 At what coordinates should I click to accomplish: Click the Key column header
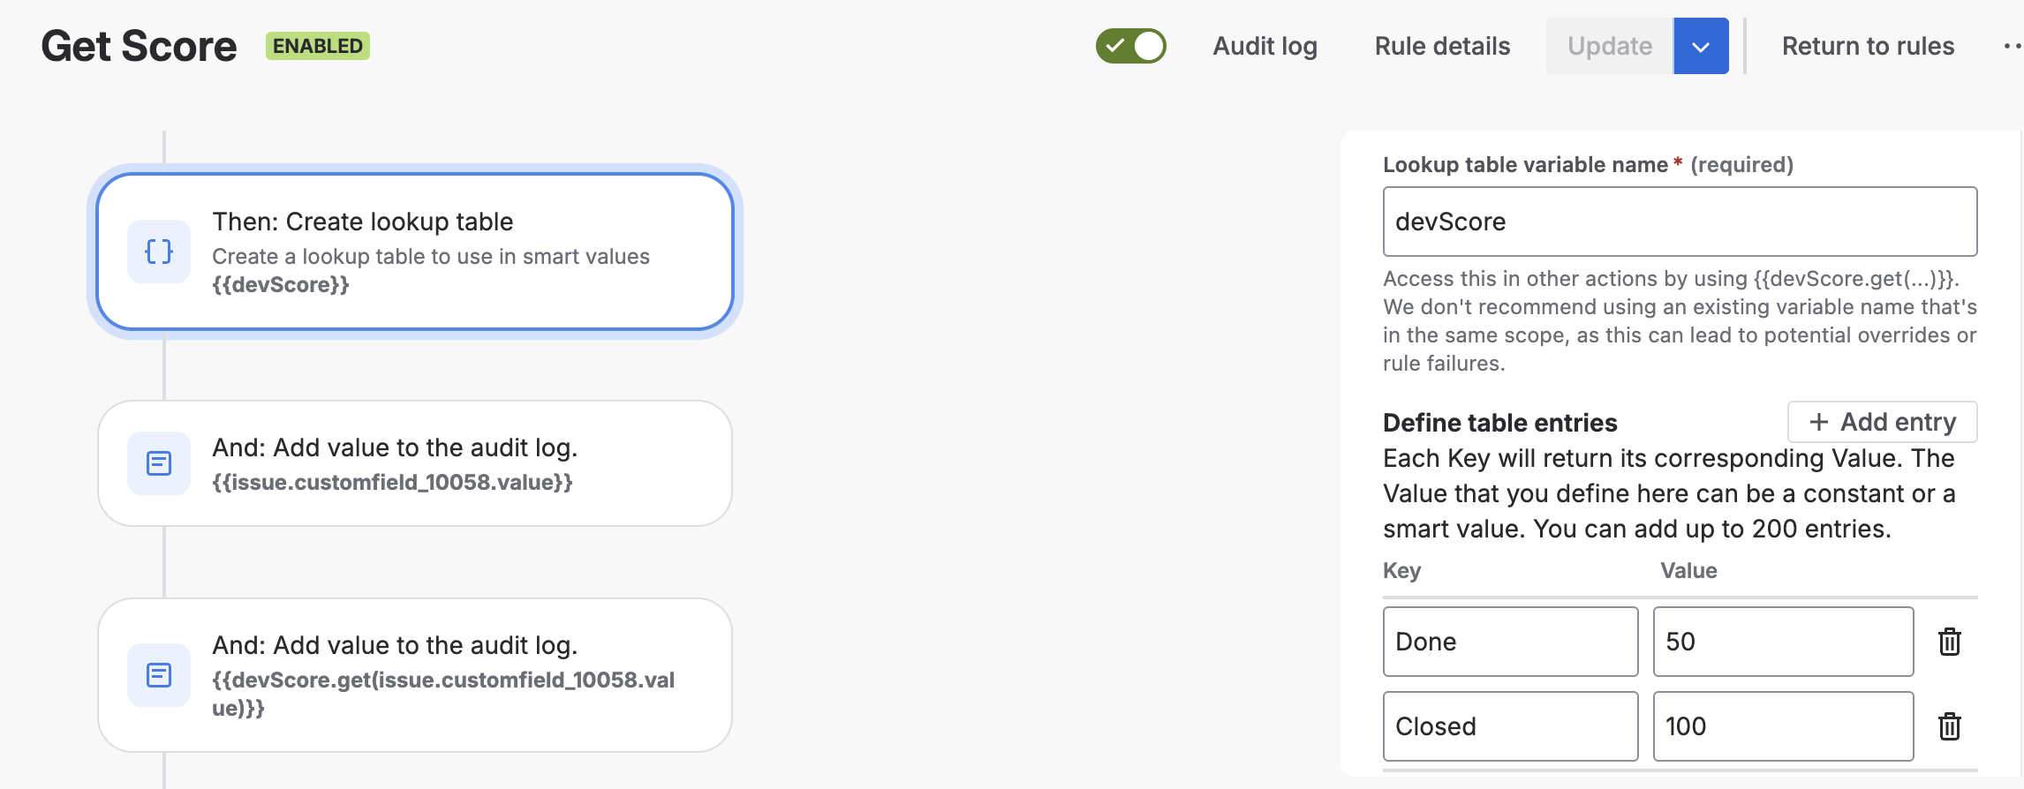point(1401,571)
